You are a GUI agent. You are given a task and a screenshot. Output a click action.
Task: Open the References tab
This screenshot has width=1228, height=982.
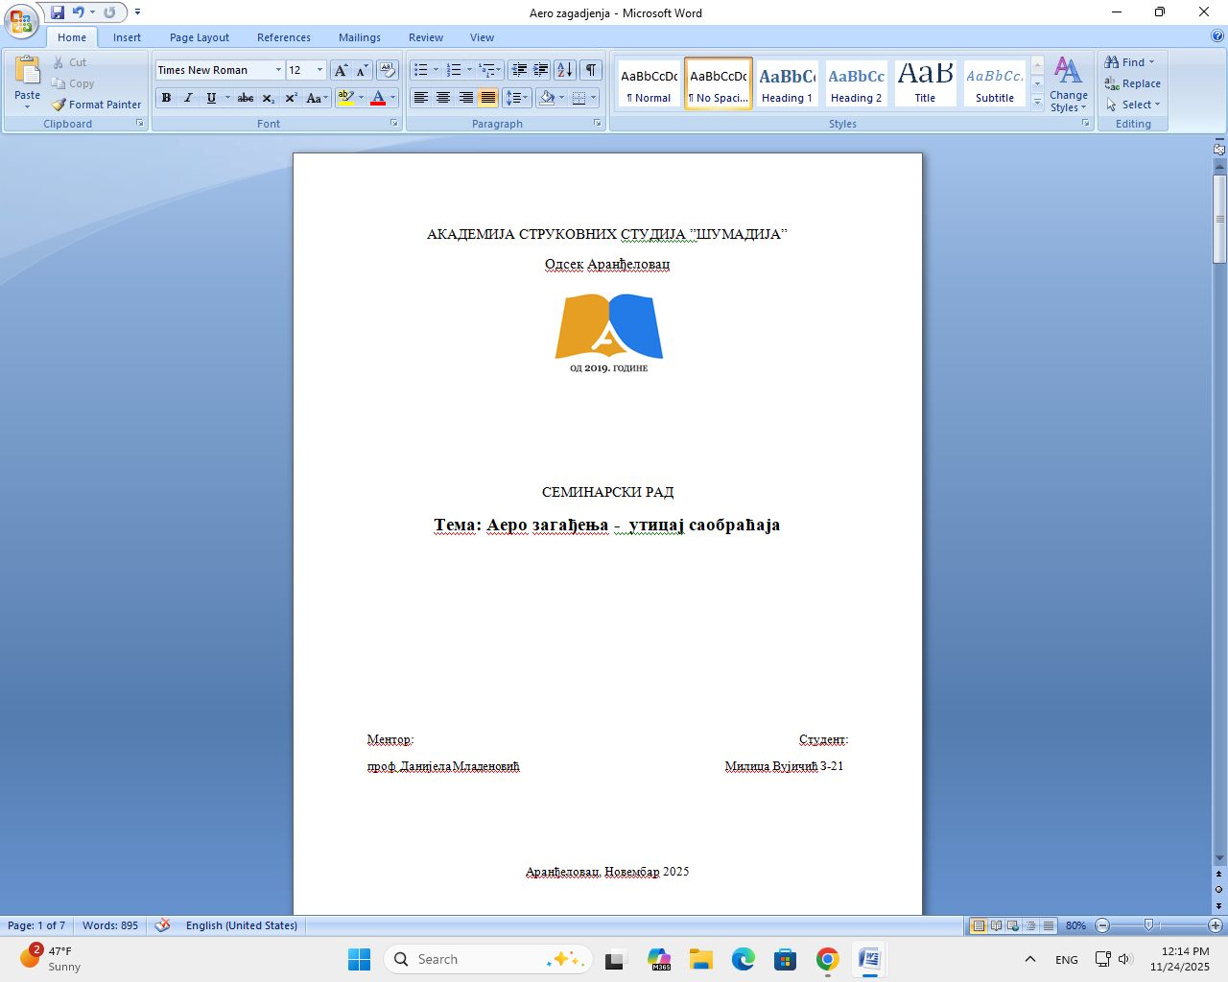click(x=283, y=37)
